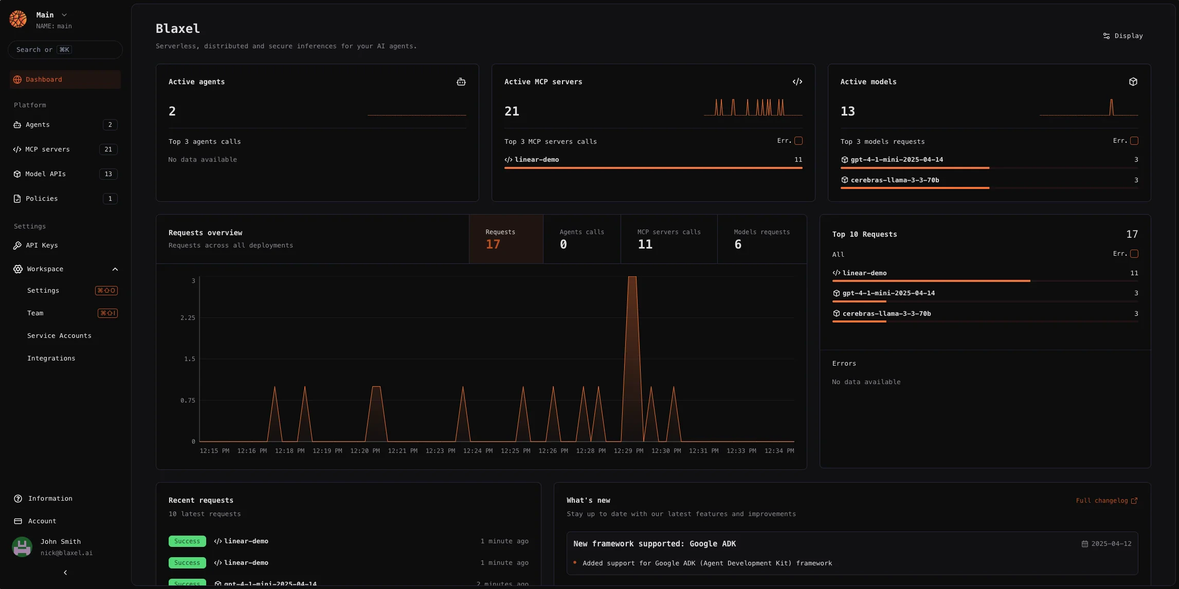Enable Err toggle on Active models card
This screenshot has height=589, width=1179.
(x=1134, y=140)
